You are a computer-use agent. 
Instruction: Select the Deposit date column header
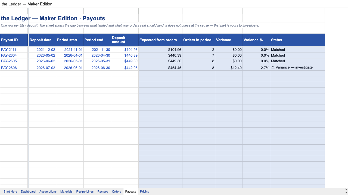pos(42,40)
